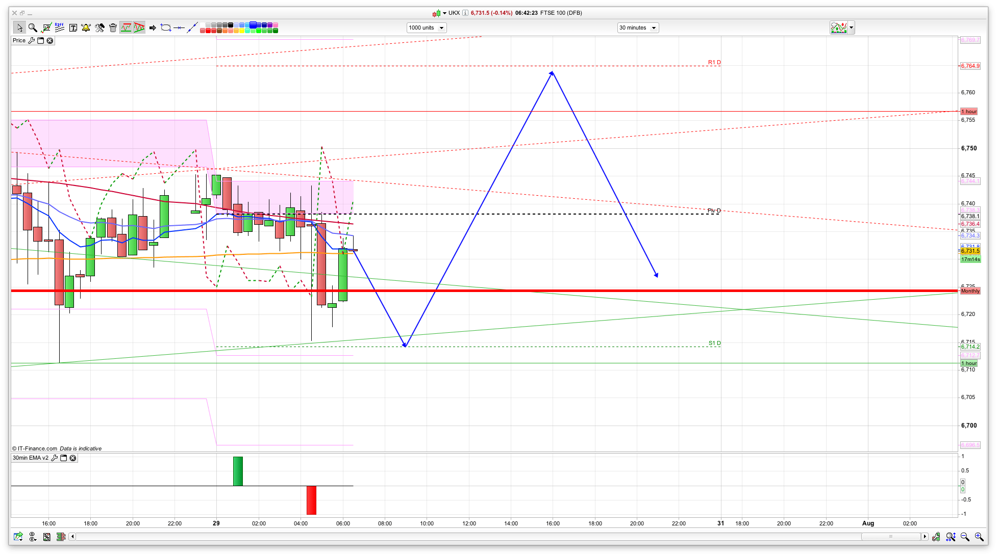
Task: Open the alert bell tool
Action: point(86,28)
